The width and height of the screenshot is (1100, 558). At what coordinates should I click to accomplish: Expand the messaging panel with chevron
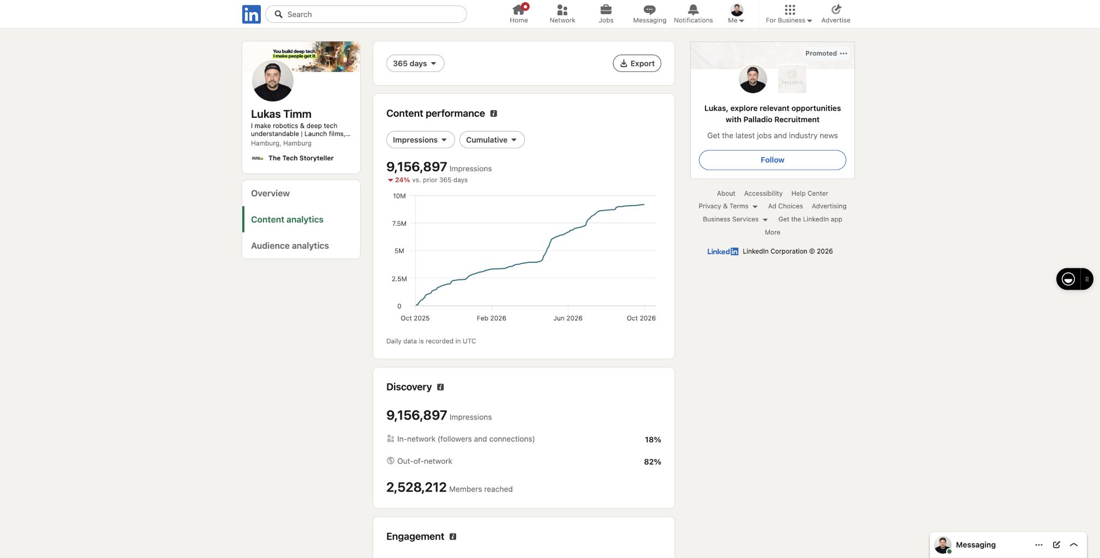[1074, 545]
